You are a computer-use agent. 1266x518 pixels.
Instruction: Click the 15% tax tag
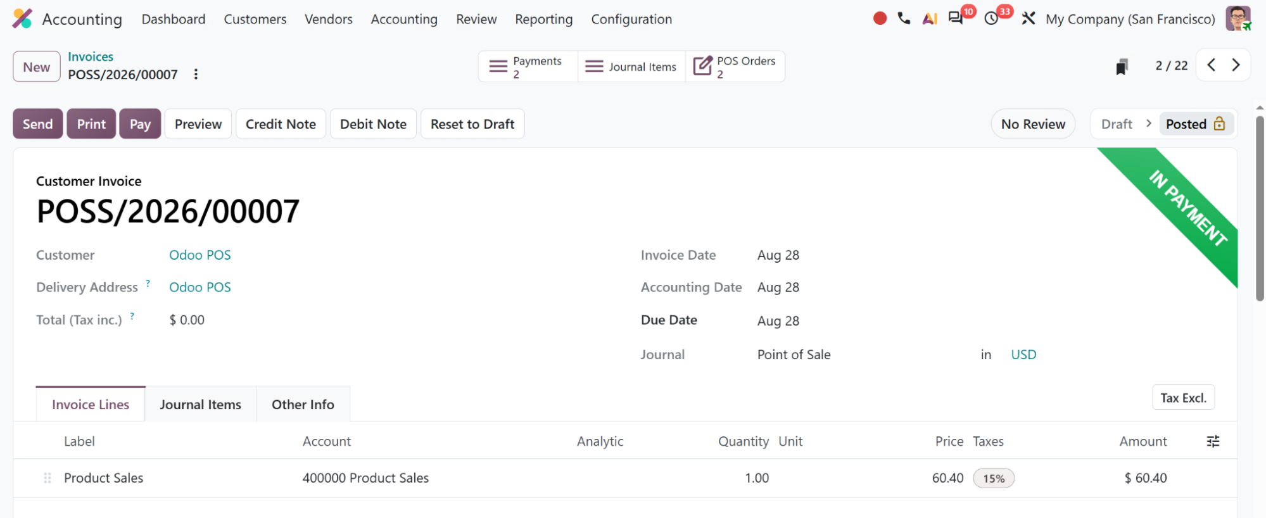(994, 478)
